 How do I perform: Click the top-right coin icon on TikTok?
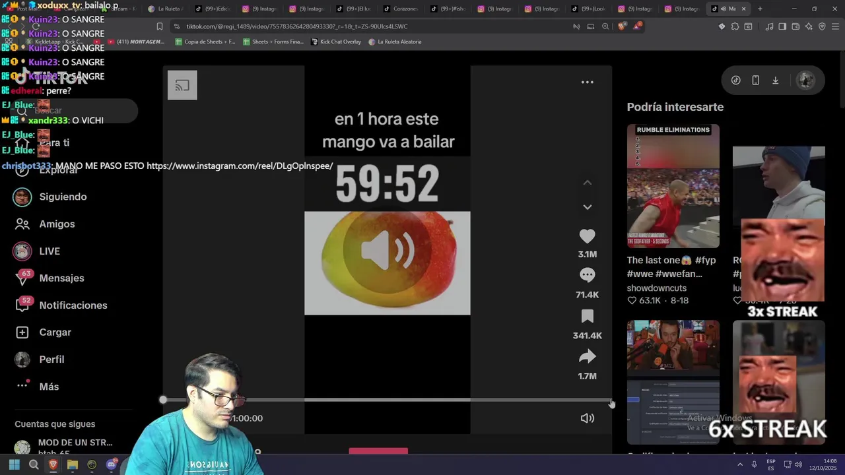tap(735, 80)
